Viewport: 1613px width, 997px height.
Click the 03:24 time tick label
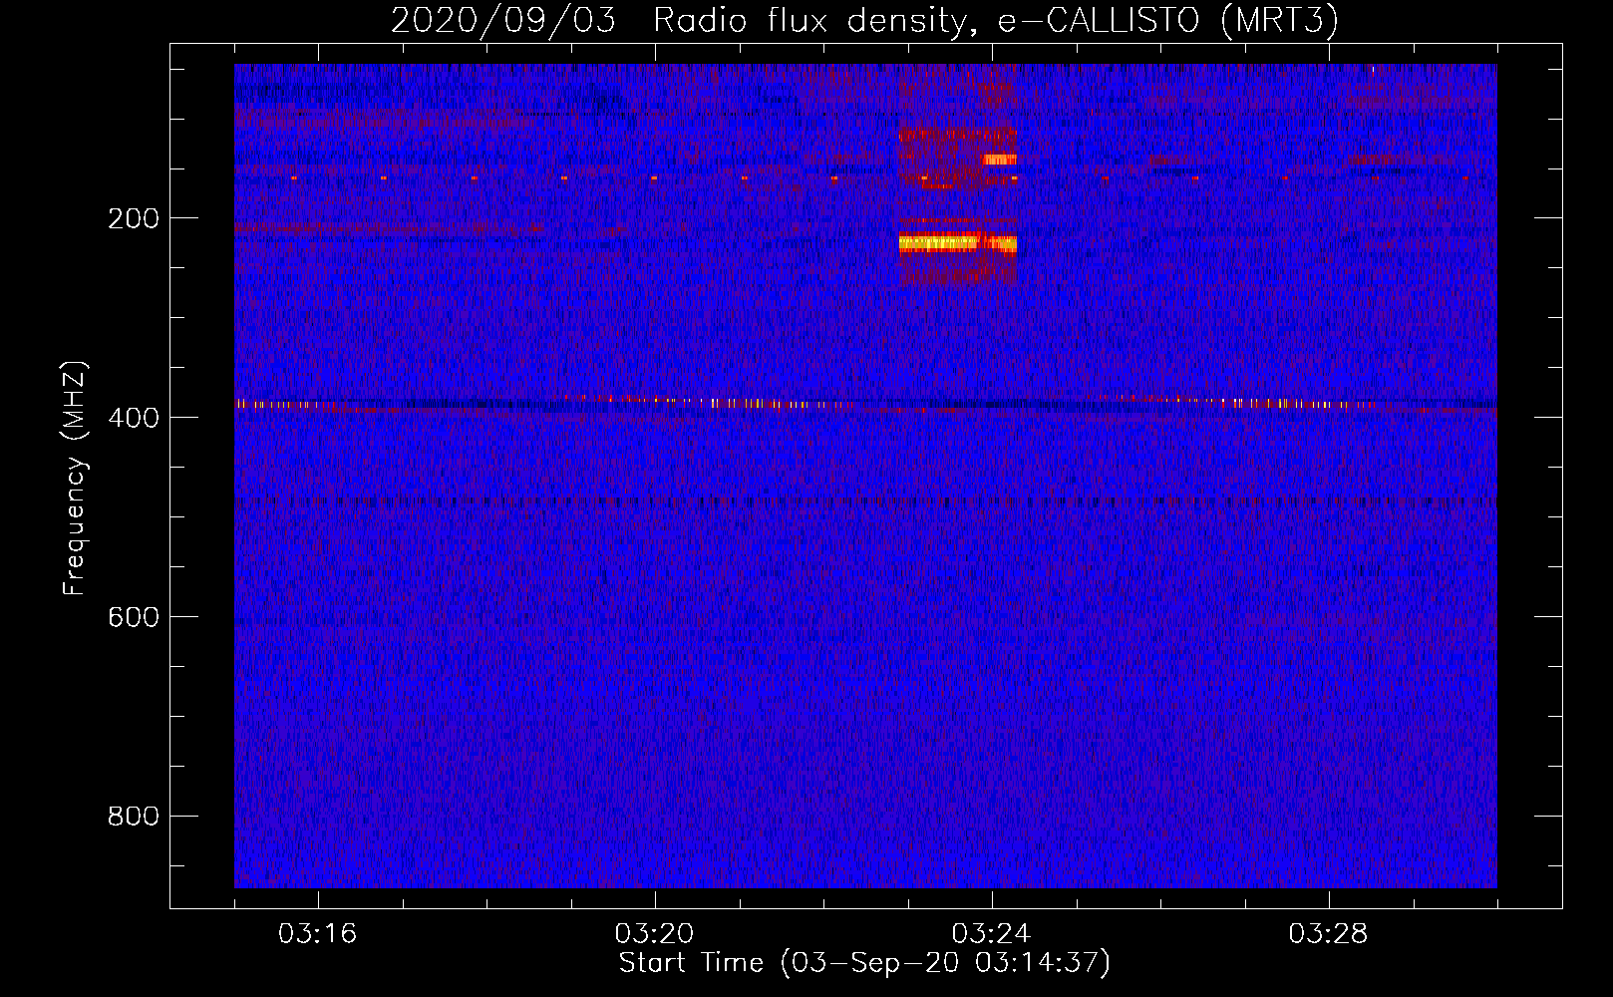pyautogui.click(x=991, y=934)
